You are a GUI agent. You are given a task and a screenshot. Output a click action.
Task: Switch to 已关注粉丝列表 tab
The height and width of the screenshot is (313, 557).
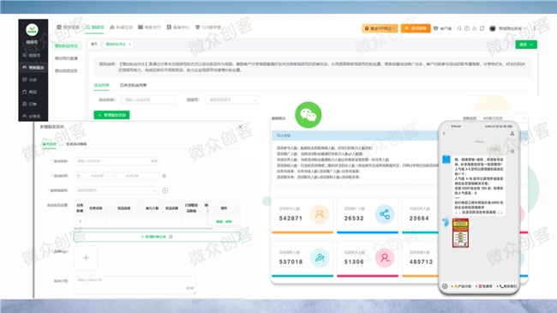(133, 86)
